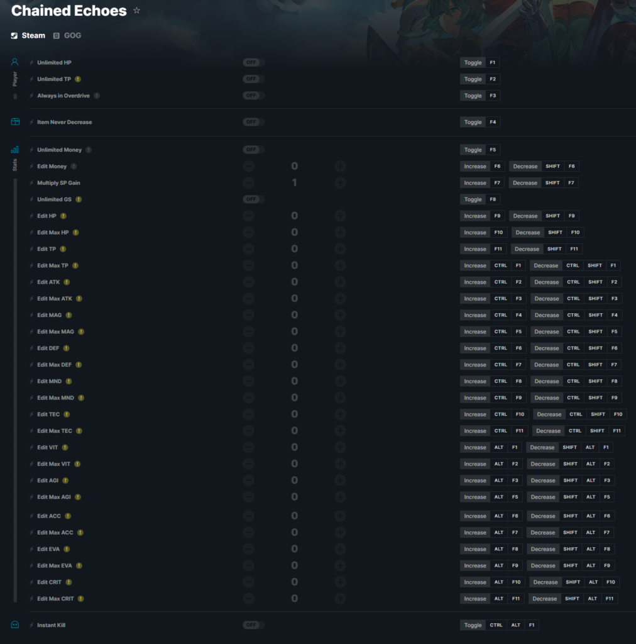The image size is (636, 644).
Task: Click SHIFT key in Edit HP Decrease hotkey
Action: [552, 216]
